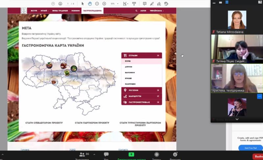Expand caret at left of Zoom toolbar
263x160 pixels.
[2, 155]
